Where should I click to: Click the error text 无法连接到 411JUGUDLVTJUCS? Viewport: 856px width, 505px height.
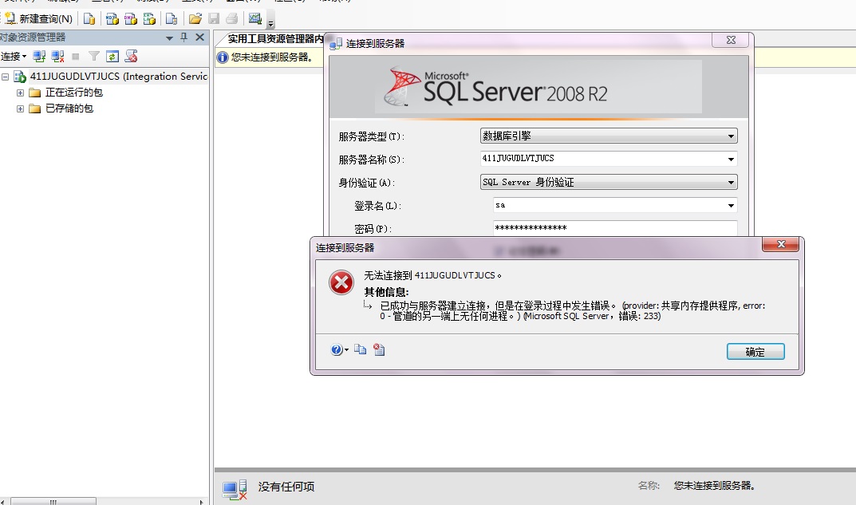point(432,276)
